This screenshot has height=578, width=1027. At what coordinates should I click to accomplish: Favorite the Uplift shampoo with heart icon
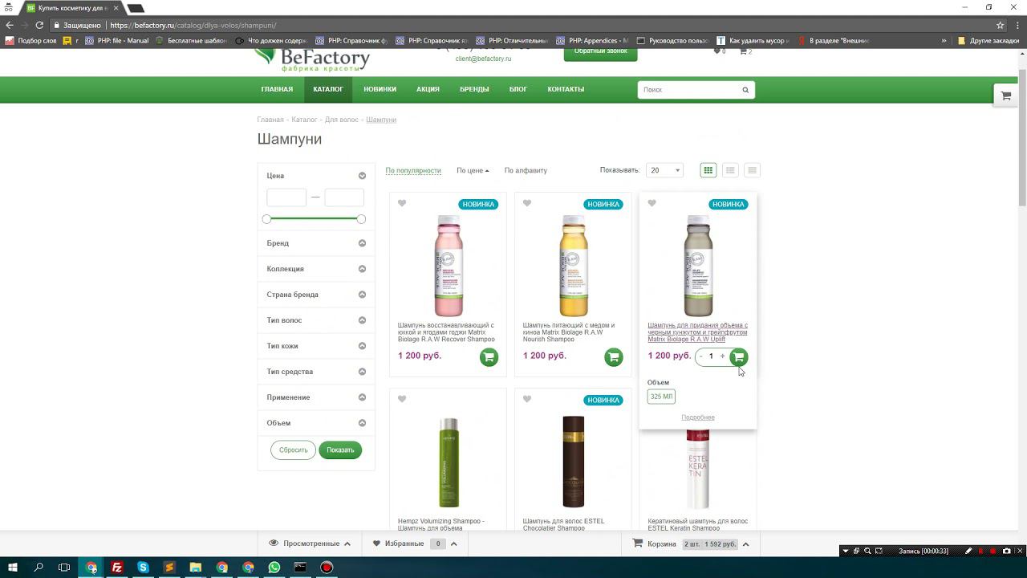pos(652,203)
